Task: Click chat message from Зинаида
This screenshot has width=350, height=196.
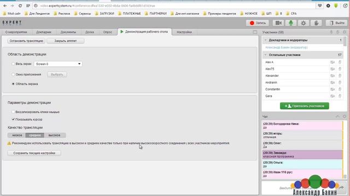Action: pyautogui.click(x=302, y=155)
